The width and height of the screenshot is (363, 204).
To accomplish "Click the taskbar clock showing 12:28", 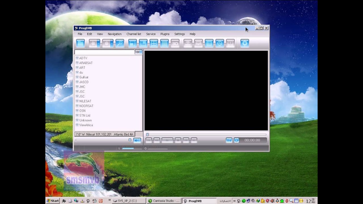I will point(311,201).
